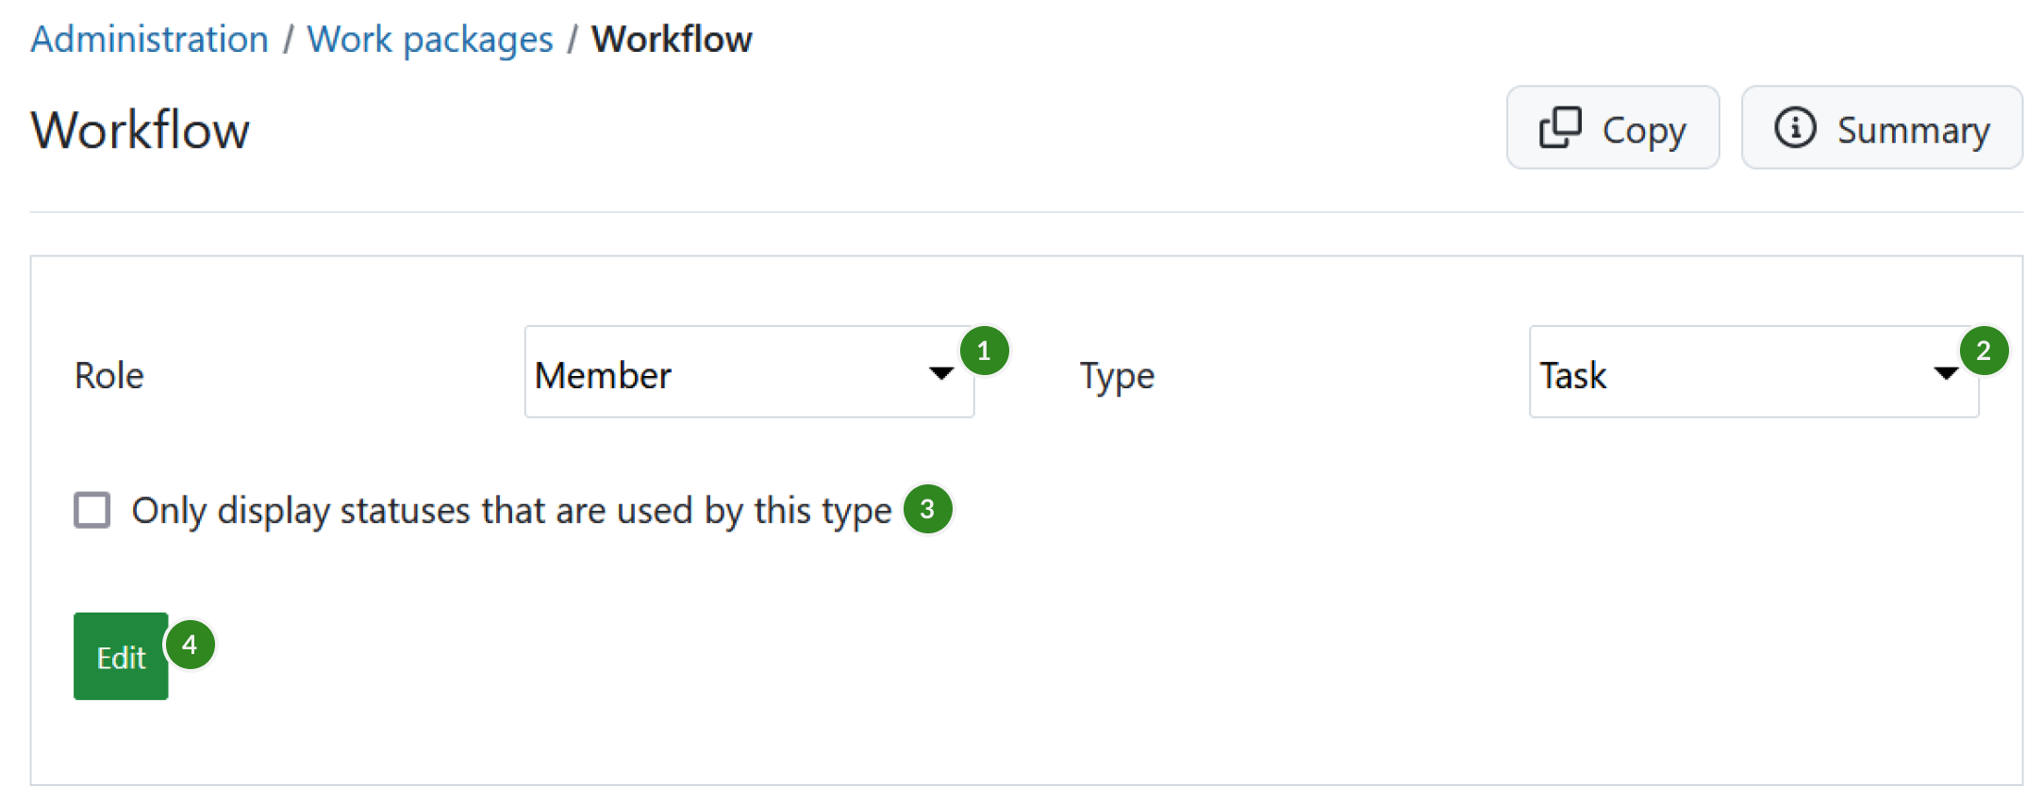Open the Role dropdown showing Member
Image resolution: width=2043 pixels, height=801 pixels.
[749, 373]
